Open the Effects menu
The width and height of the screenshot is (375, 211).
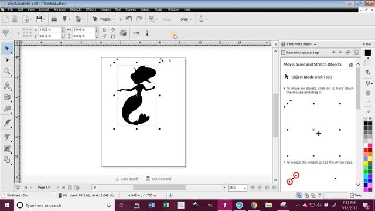(x=91, y=9)
